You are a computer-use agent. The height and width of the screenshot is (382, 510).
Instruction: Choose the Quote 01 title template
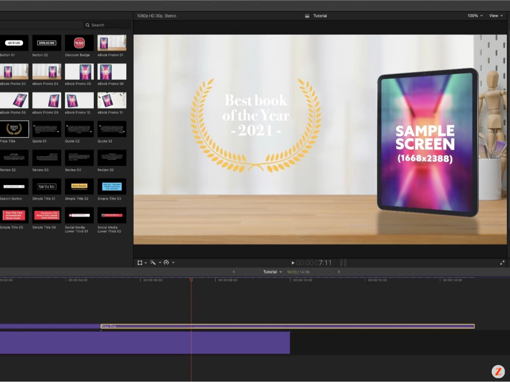(x=46, y=129)
